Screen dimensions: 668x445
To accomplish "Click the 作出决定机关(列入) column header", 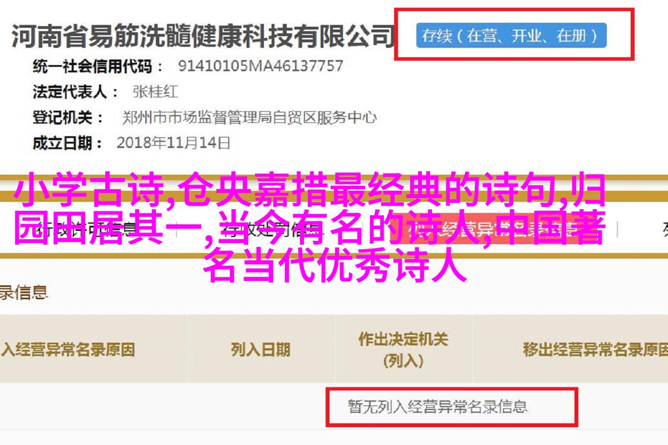I will [403, 349].
